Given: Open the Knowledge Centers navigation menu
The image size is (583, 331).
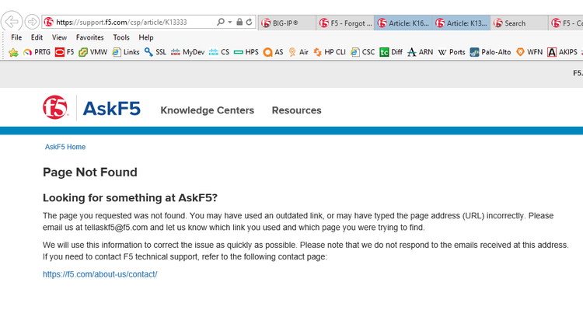Looking at the screenshot, I should coord(207,110).
